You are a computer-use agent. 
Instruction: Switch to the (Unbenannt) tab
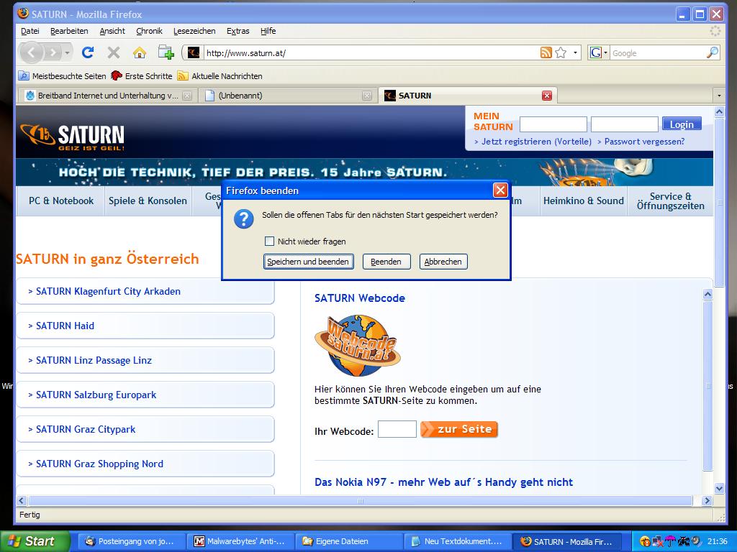(287, 96)
